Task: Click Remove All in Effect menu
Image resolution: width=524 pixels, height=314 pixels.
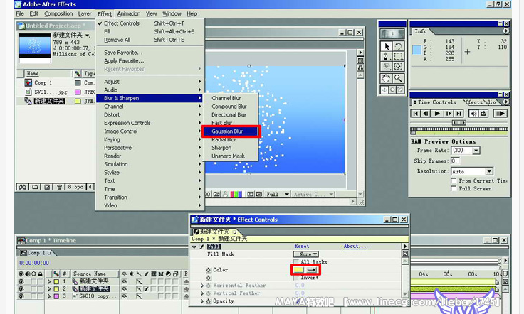Action: coord(150,40)
